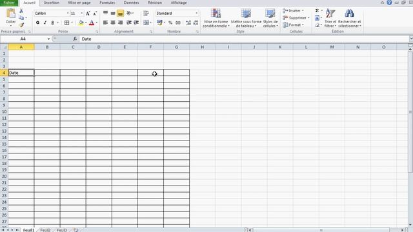Expand the Standard number format dropdown
Image resolution: width=413 pixels, height=232 pixels.
coord(196,13)
